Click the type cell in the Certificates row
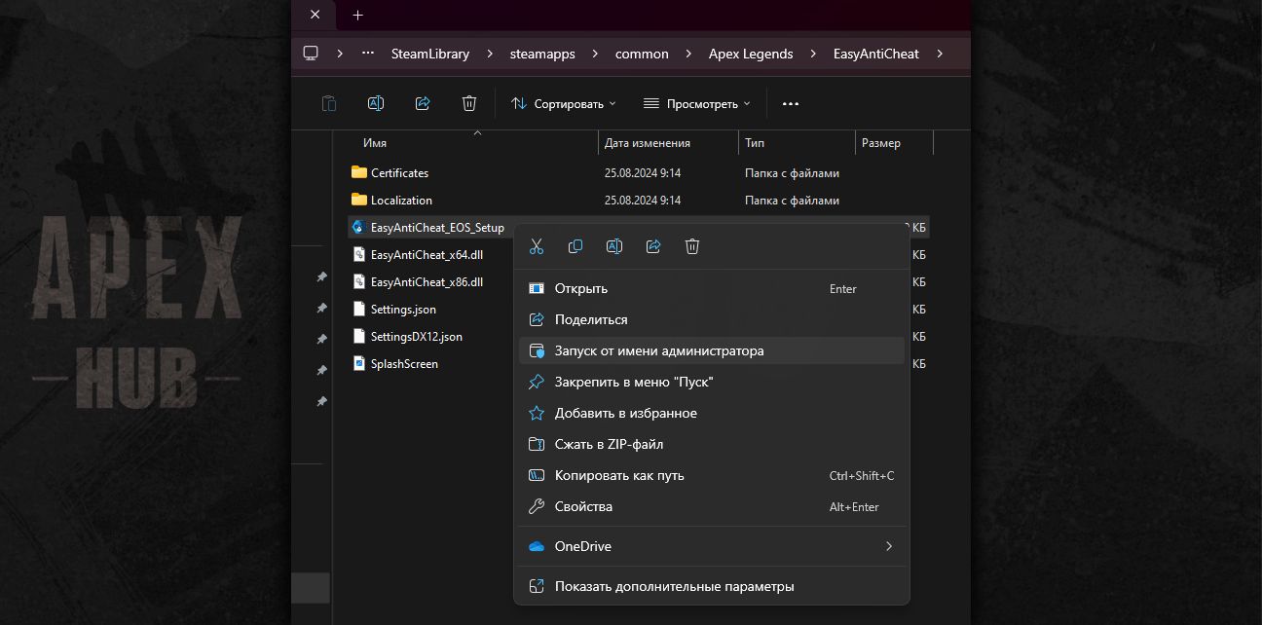1262x625 pixels. 792,172
